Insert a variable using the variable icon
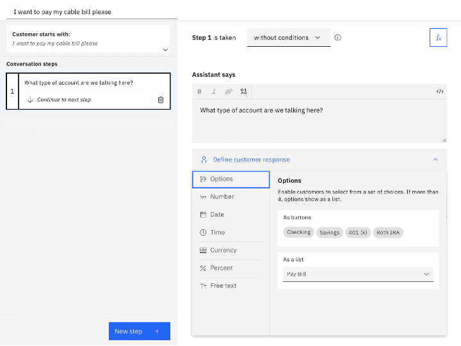 [243, 92]
